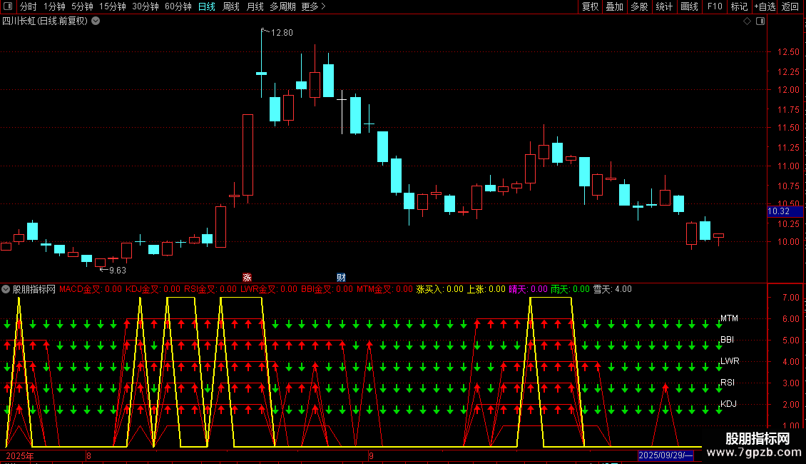Click the 12.50 price axis label
806x464 pixels.
pyautogui.click(x=788, y=52)
